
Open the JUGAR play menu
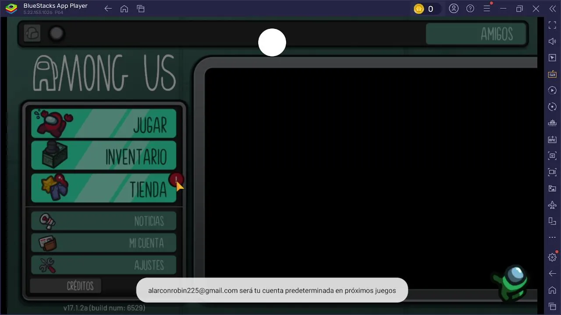tap(103, 124)
